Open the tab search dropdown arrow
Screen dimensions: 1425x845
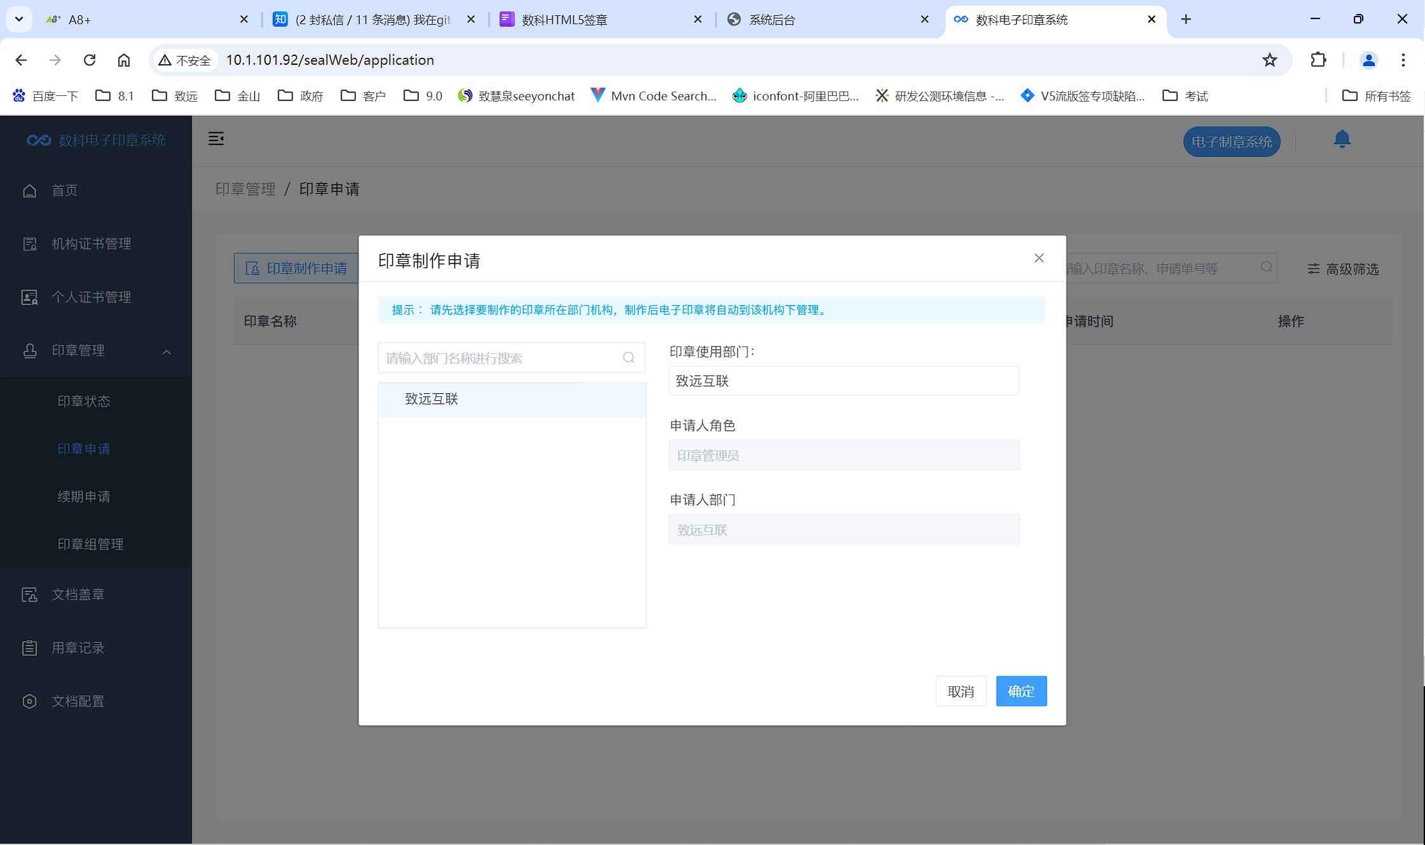19,19
